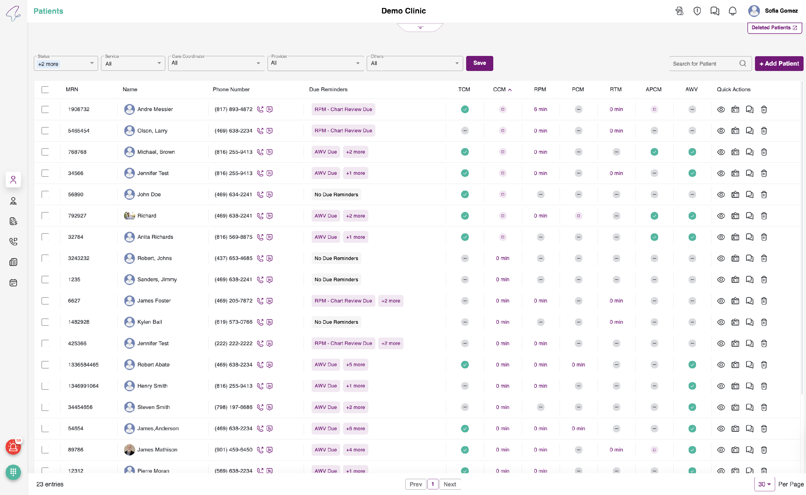
Task: Click the message icon next to Richard's phone
Action: coord(269,216)
